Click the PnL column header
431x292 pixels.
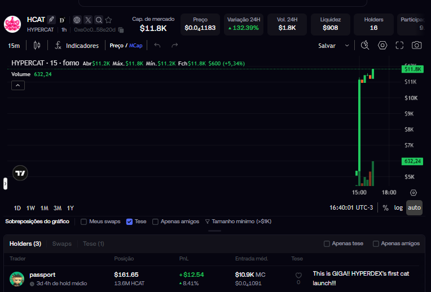pos(183,259)
